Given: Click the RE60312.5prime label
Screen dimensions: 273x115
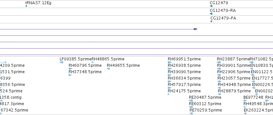Looking at the screenshot, I should (205, 104).
